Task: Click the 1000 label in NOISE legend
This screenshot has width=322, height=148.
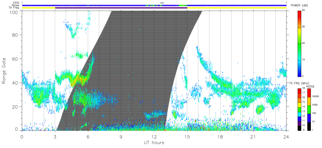Action: tap(314, 105)
